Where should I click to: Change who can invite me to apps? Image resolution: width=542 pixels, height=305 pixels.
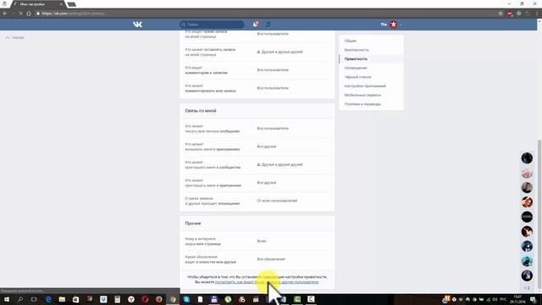267,183
